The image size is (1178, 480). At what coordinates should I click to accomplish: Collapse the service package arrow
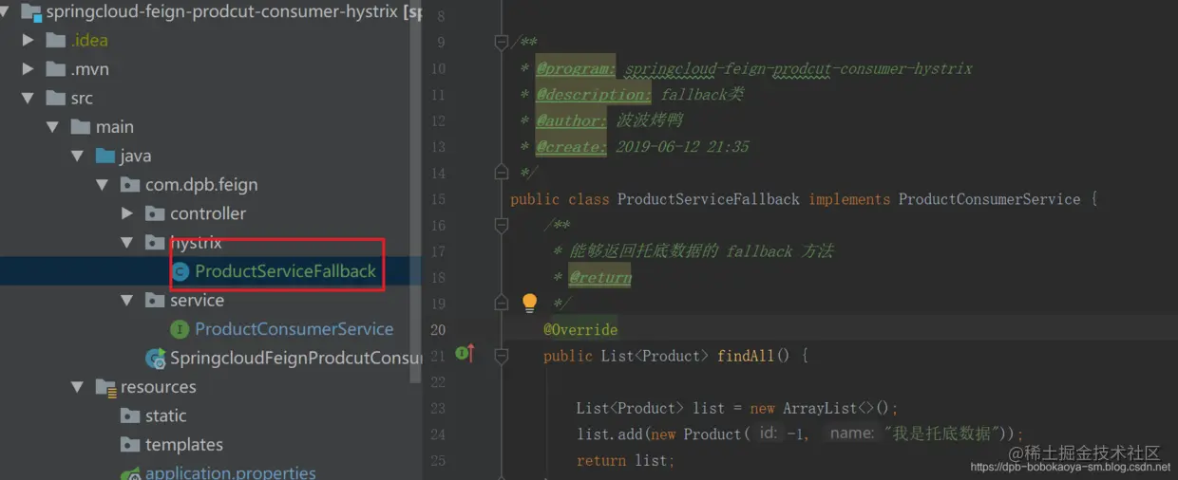(x=127, y=301)
